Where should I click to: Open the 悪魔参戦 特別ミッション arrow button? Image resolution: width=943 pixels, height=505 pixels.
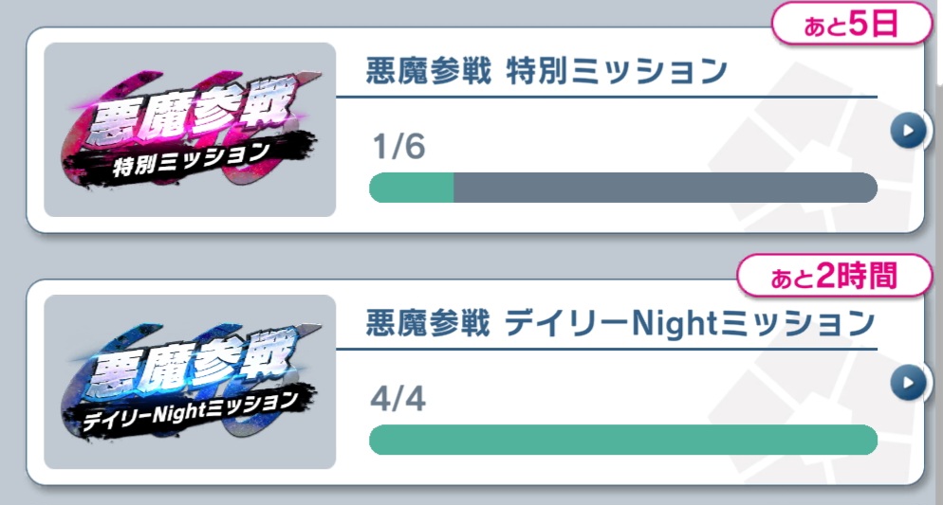(x=908, y=132)
